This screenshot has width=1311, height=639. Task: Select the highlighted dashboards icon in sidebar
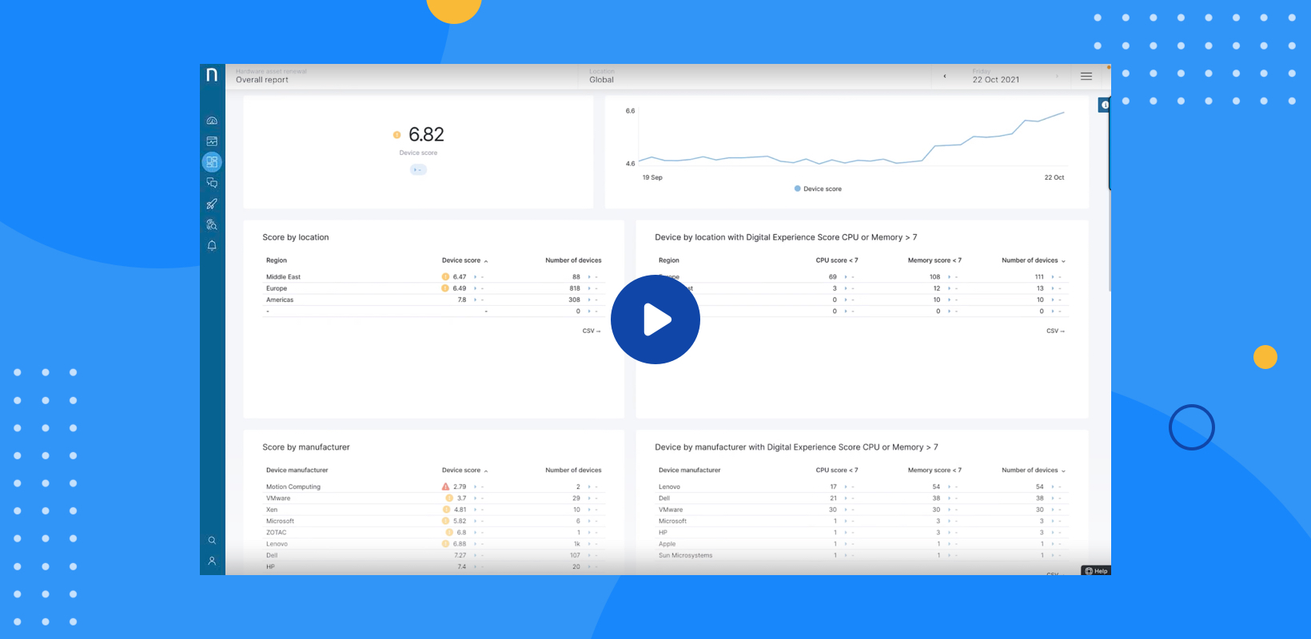pos(212,162)
